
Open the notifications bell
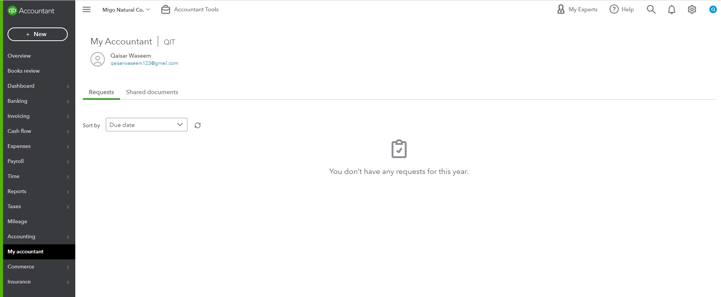pyautogui.click(x=671, y=9)
